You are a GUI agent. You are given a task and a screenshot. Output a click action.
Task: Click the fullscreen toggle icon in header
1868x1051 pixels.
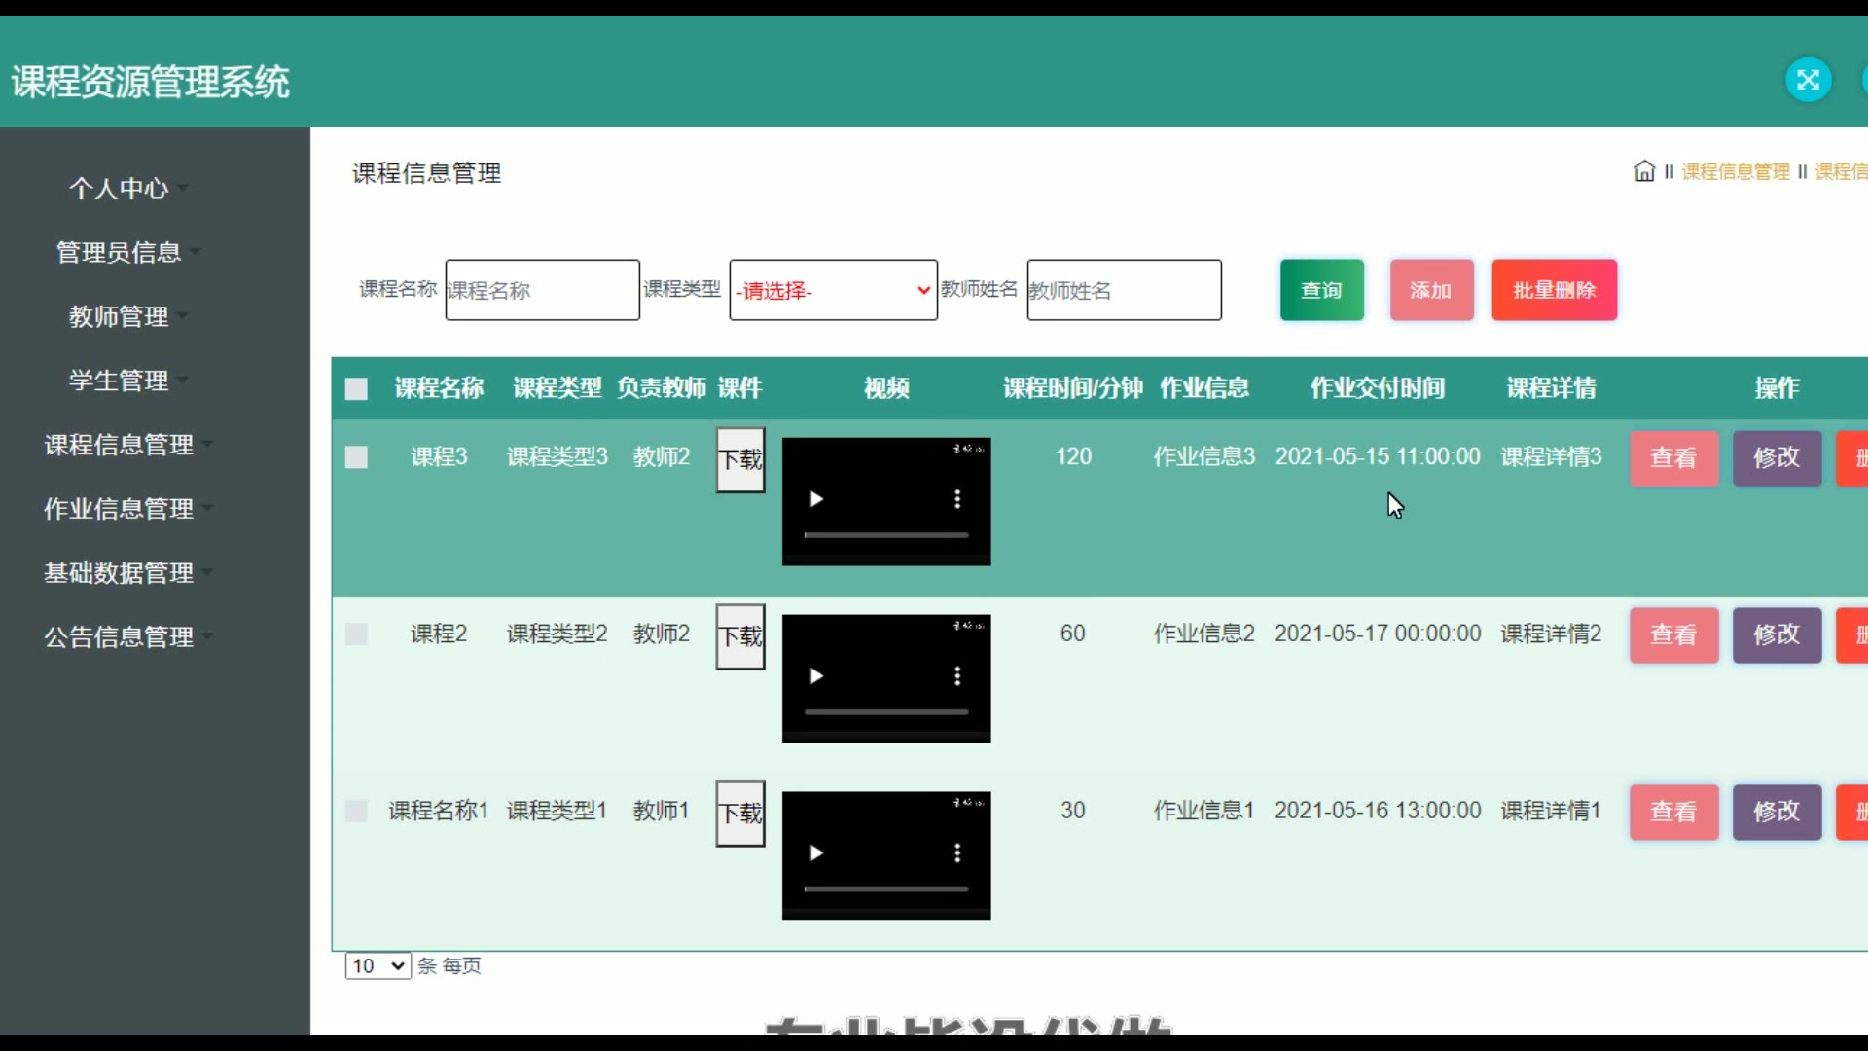point(1808,80)
